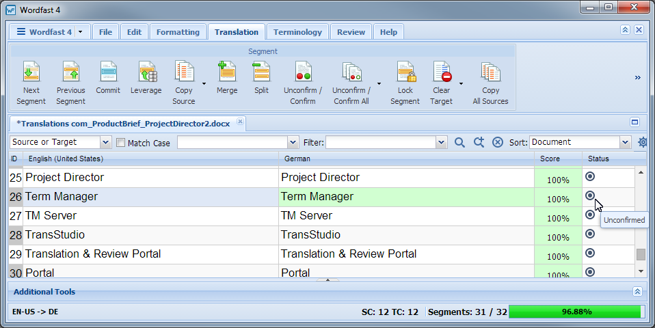Open the search text dropdown
The image size is (655, 328).
(293, 142)
